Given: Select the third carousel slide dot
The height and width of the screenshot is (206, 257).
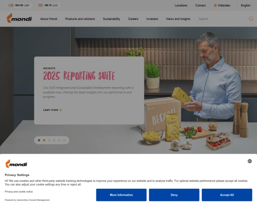Looking at the screenshot, I should (54, 140).
